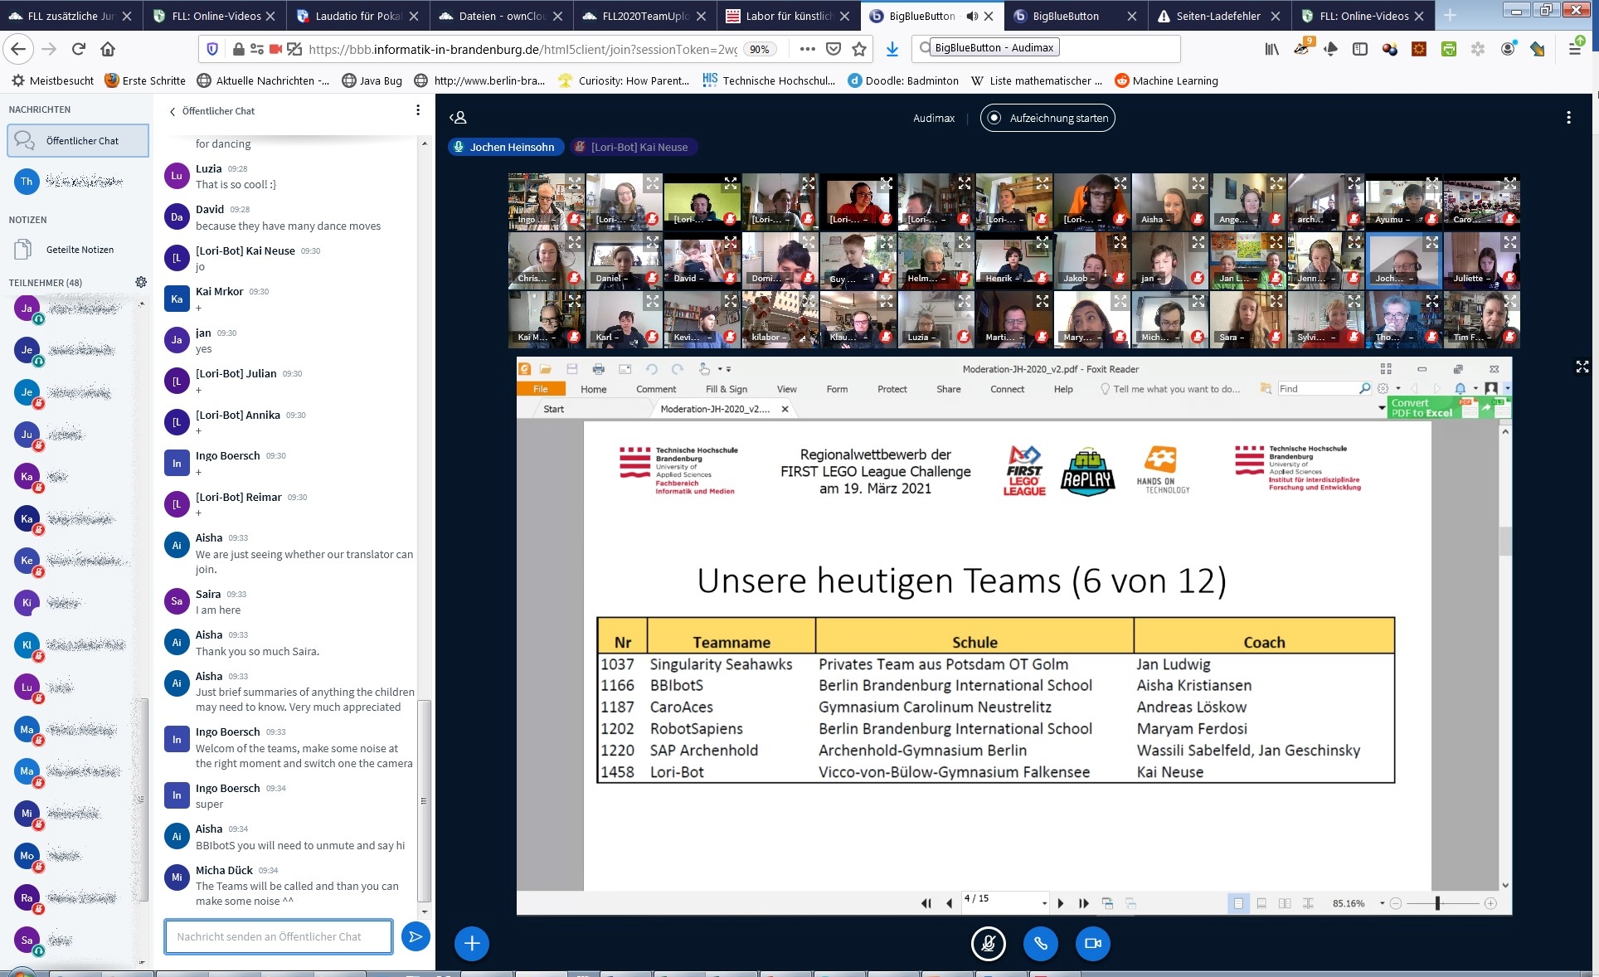Open chat options three-dot menu

[x=417, y=110]
